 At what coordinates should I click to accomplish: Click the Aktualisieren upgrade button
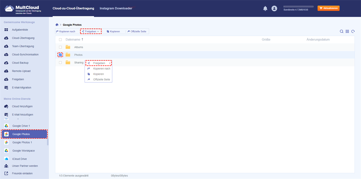(329, 8)
